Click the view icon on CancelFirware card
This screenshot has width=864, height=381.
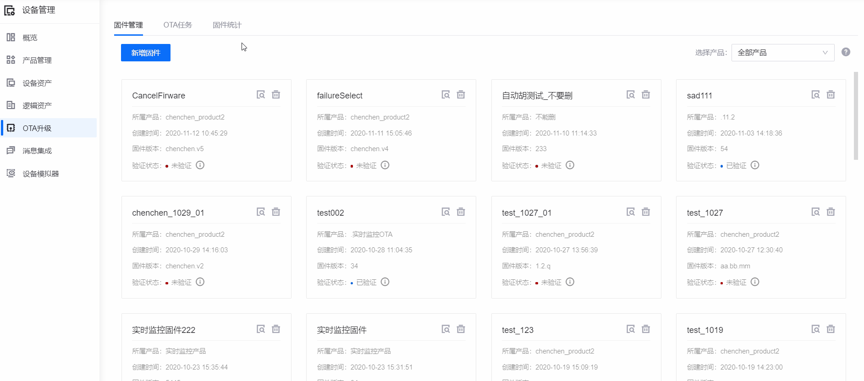[x=261, y=95]
